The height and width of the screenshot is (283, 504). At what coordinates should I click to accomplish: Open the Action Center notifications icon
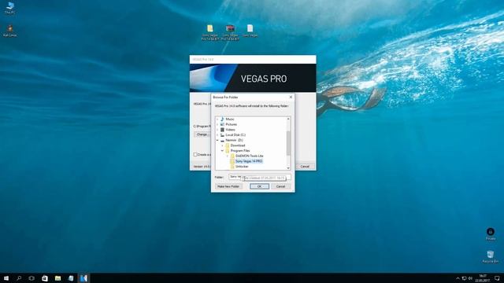pyautogui.click(x=497, y=278)
